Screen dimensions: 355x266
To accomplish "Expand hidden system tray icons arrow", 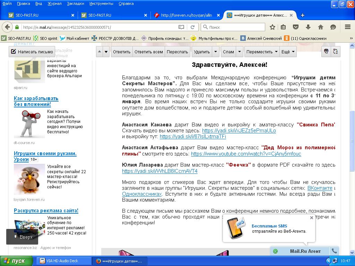I will [329, 261].
